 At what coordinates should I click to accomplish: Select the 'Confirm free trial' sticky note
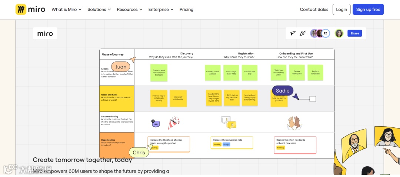point(250,73)
